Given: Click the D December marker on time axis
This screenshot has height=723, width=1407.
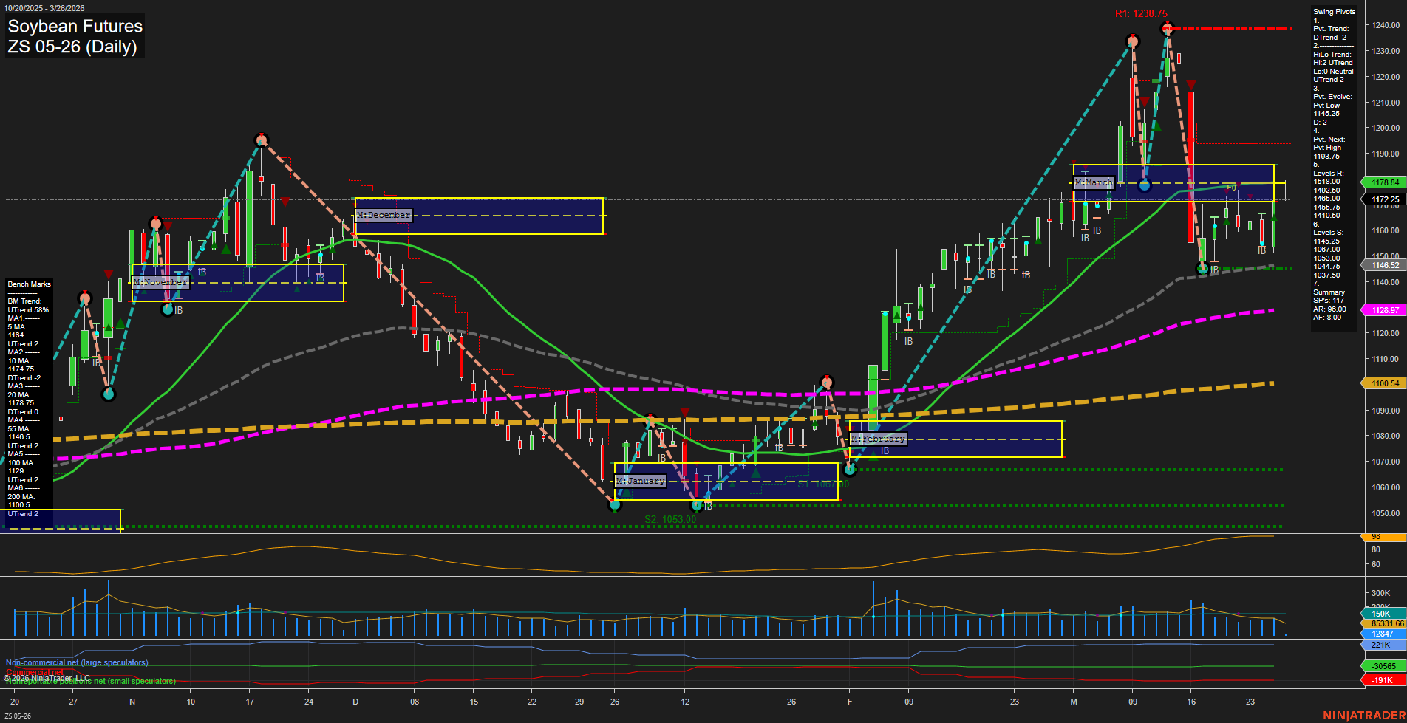Looking at the screenshot, I should (x=355, y=702).
